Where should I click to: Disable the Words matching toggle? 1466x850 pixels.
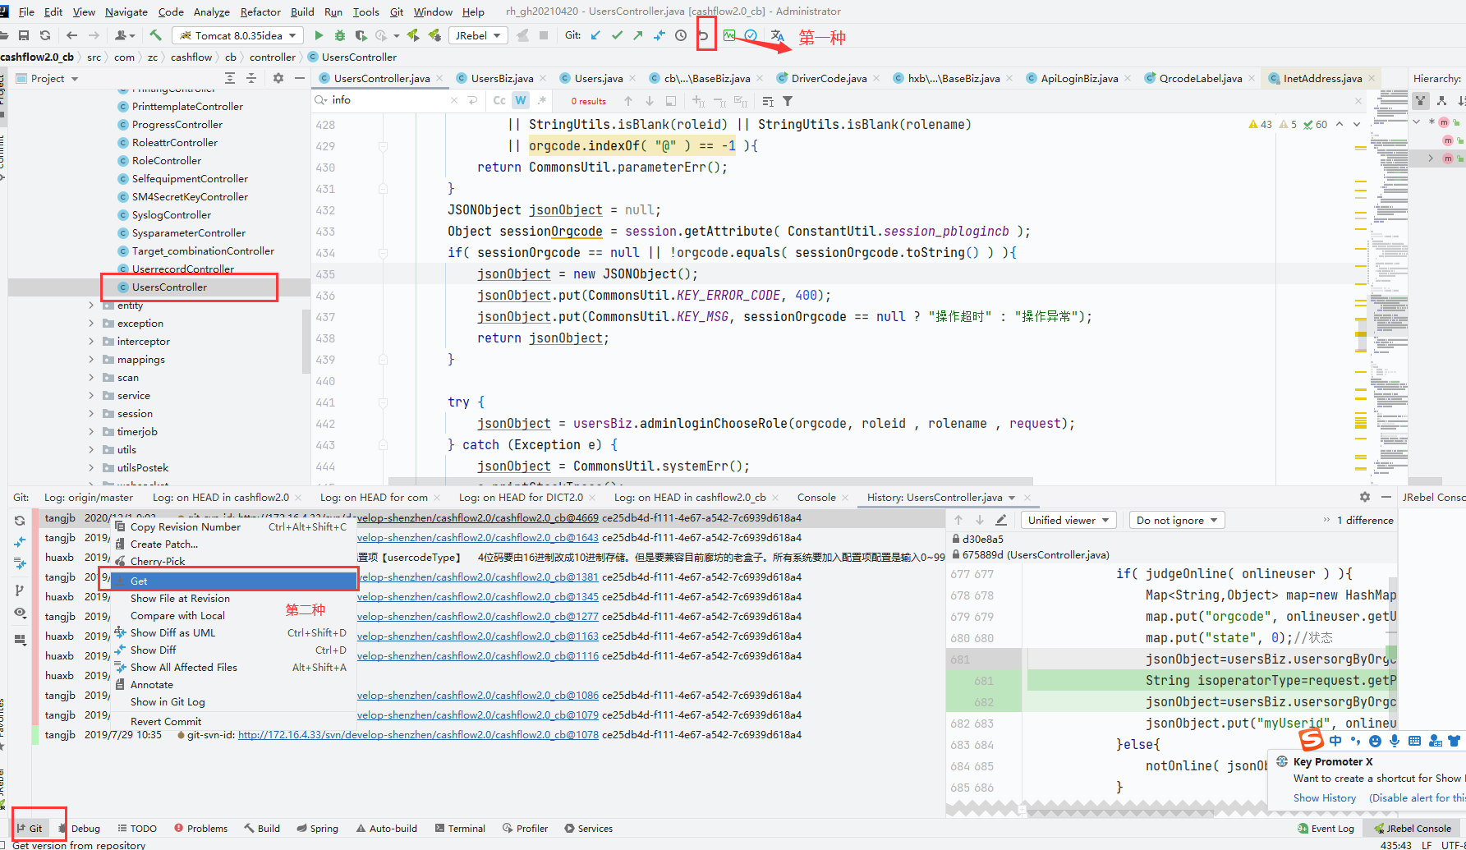(x=520, y=100)
